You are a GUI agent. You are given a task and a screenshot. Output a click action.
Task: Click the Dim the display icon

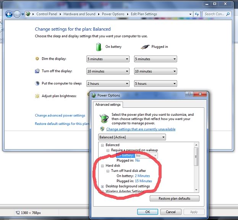[x=37, y=58]
